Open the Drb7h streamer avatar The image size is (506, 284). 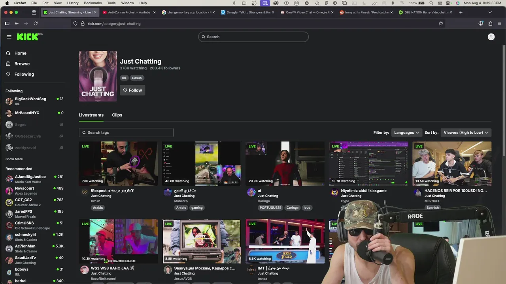point(85,192)
